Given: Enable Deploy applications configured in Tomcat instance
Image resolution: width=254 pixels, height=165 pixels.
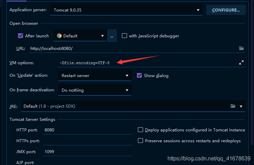Looking at the screenshot, I should pyautogui.click(x=140, y=130).
